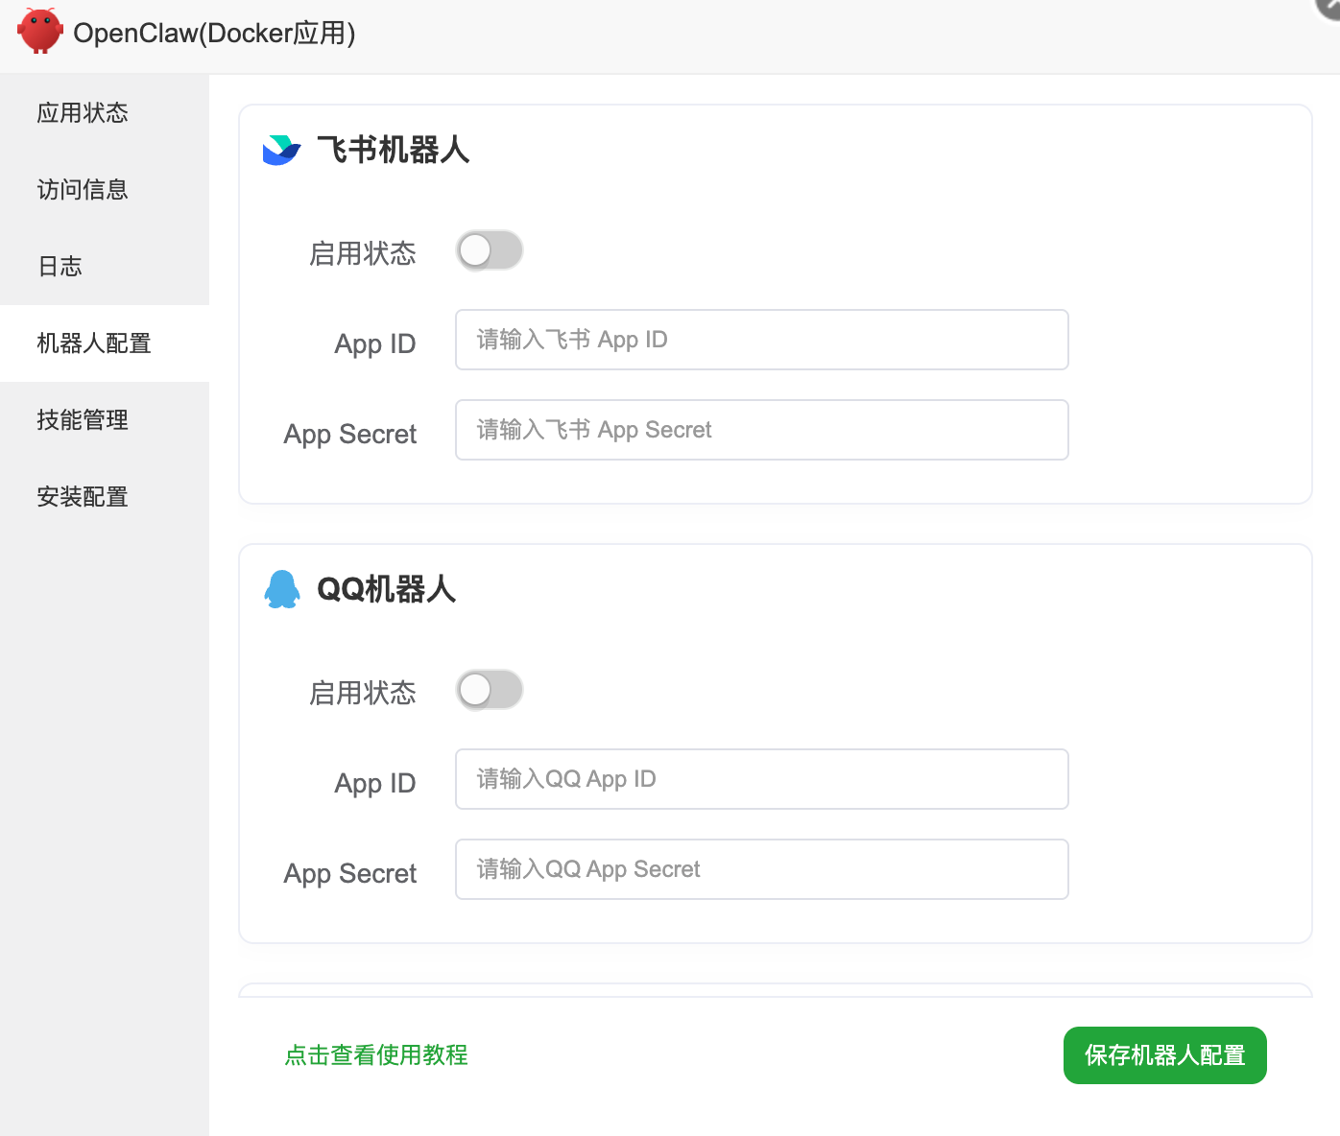The image size is (1340, 1136).
Task: Click the QQ penguin icon
Action: coord(282,589)
